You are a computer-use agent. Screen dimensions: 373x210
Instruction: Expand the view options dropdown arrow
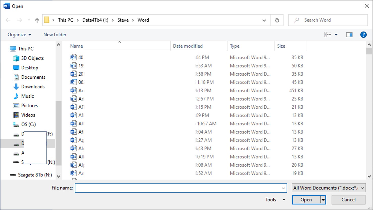click(336, 35)
